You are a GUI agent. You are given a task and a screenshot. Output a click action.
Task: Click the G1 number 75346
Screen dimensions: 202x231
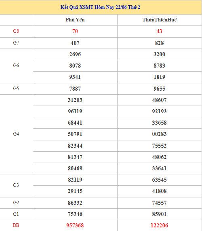pyautogui.click(x=75, y=214)
